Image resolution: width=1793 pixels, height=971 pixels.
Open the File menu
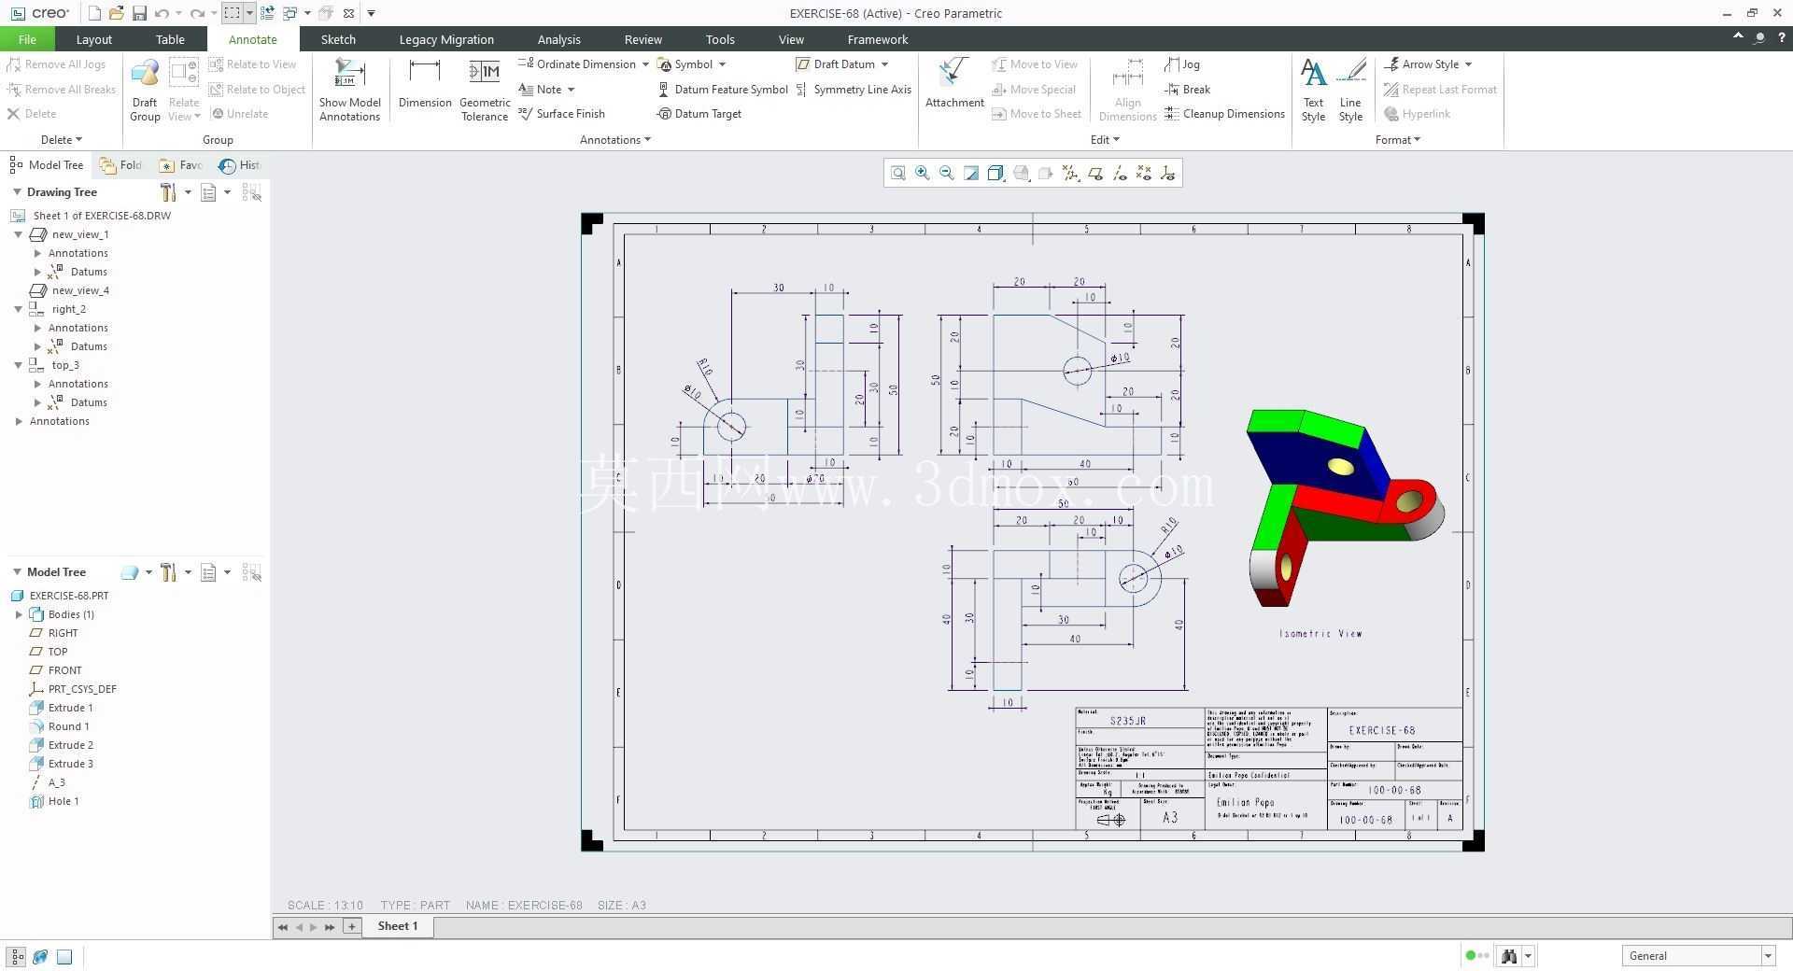pyautogui.click(x=27, y=39)
